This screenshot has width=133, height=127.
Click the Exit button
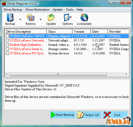[x=115, y=115]
